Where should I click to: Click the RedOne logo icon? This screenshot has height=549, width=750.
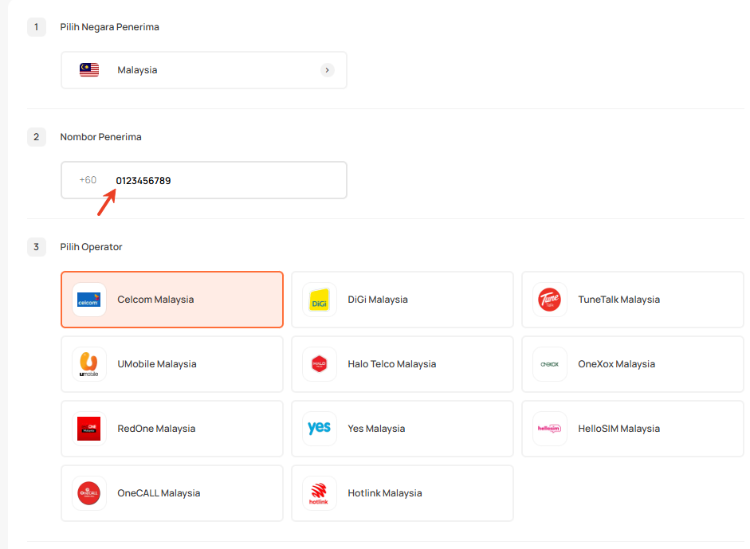click(88, 429)
